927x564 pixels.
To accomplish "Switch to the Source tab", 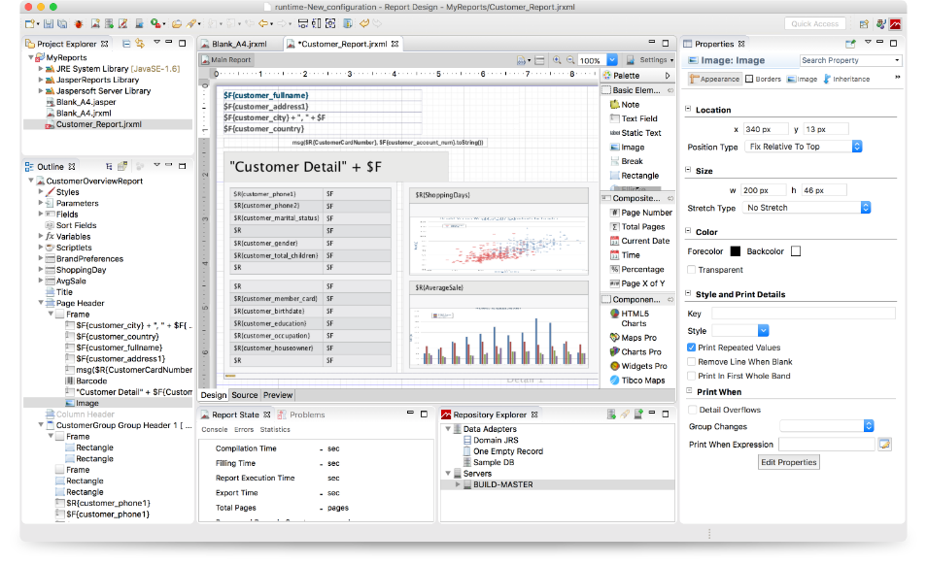I will click(244, 395).
